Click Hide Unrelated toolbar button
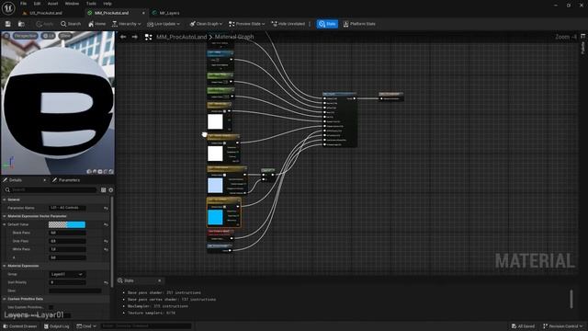This screenshot has width=588, height=331. click(288, 24)
